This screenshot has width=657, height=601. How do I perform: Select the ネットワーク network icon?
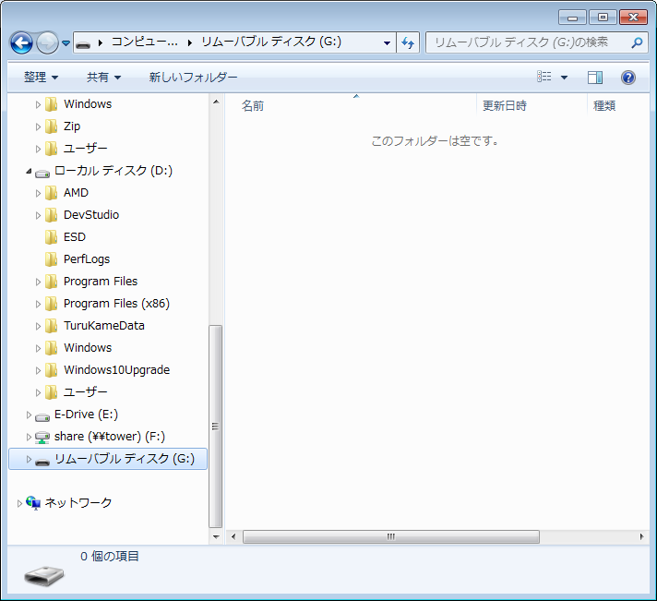33,502
